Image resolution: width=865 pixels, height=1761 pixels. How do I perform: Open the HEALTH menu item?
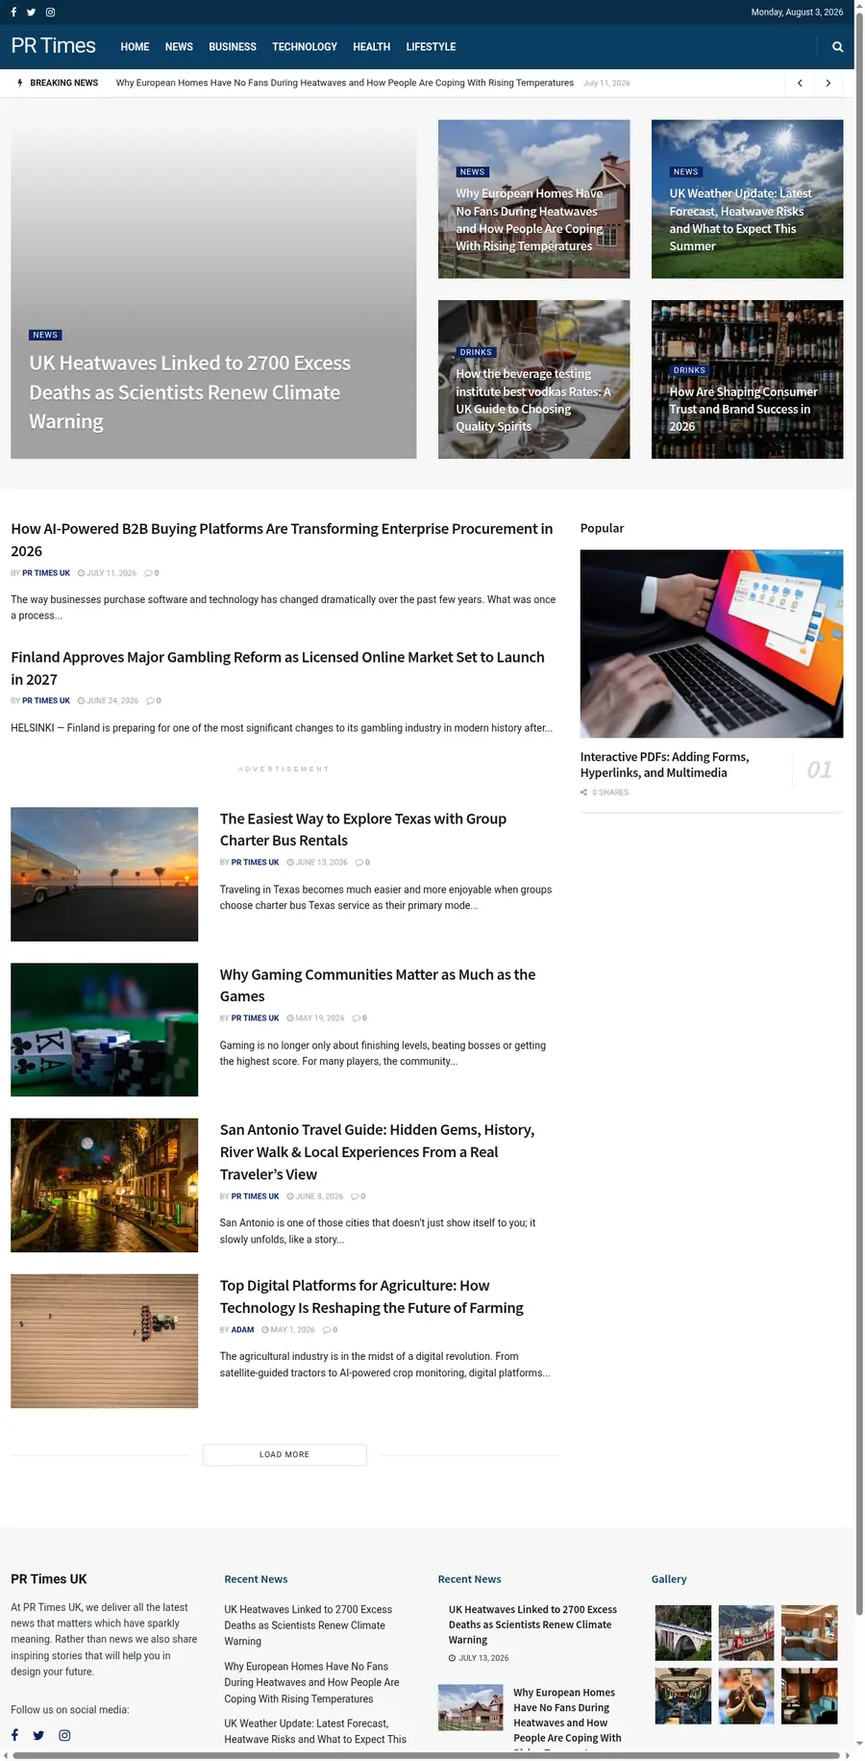pos(371,46)
